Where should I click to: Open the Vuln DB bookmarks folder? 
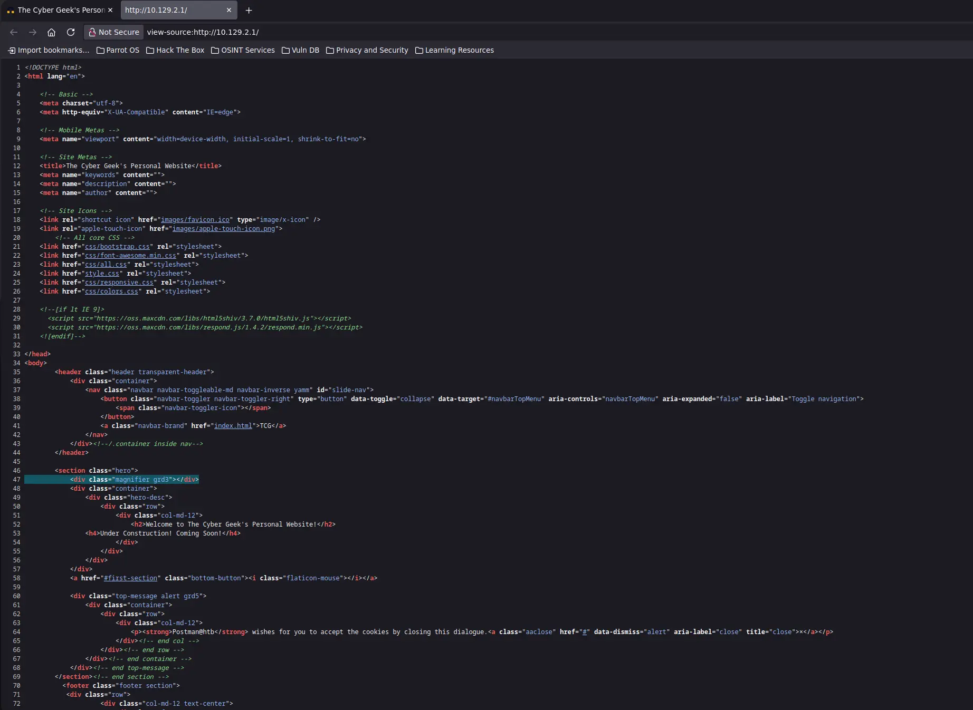[300, 50]
